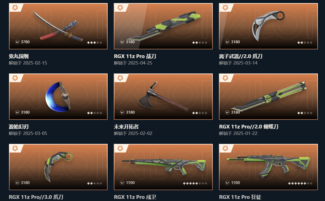Open the 未来开拓者 axe skin card
This screenshot has height=201, width=325.
[x=163, y=97]
